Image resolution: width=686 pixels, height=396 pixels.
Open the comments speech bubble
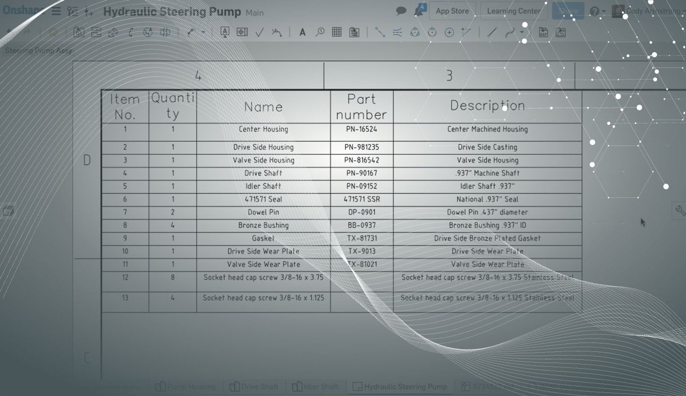(x=401, y=11)
